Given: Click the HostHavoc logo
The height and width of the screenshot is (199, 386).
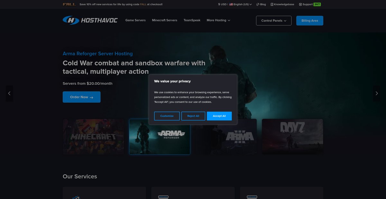Looking at the screenshot, I should (x=90, y=20).
